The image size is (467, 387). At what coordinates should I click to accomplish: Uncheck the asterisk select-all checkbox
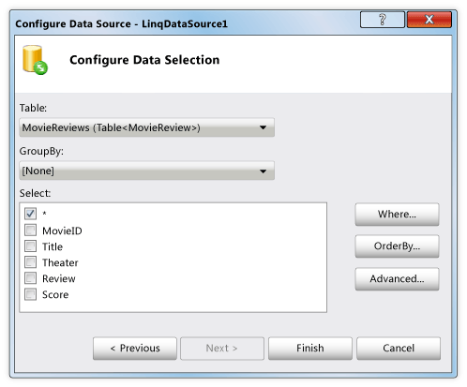[x=30, y=214]
